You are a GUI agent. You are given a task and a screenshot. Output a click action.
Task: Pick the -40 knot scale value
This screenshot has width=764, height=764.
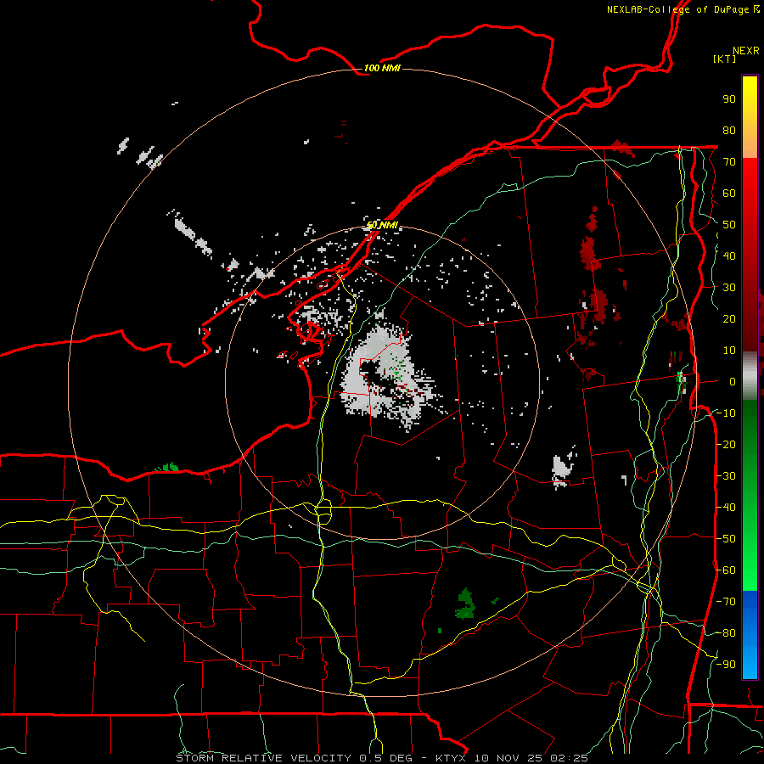coord(726,508)
